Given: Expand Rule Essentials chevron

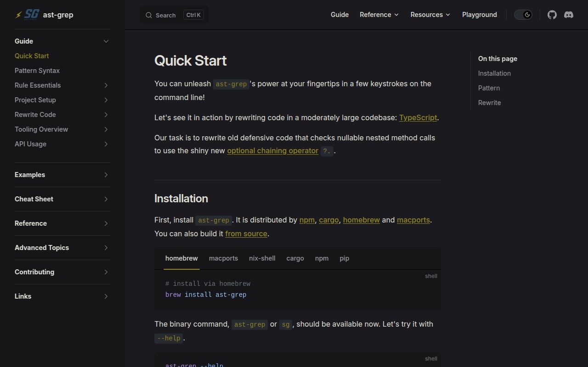Looking at the screenshot, I should [x=106, y=85].
